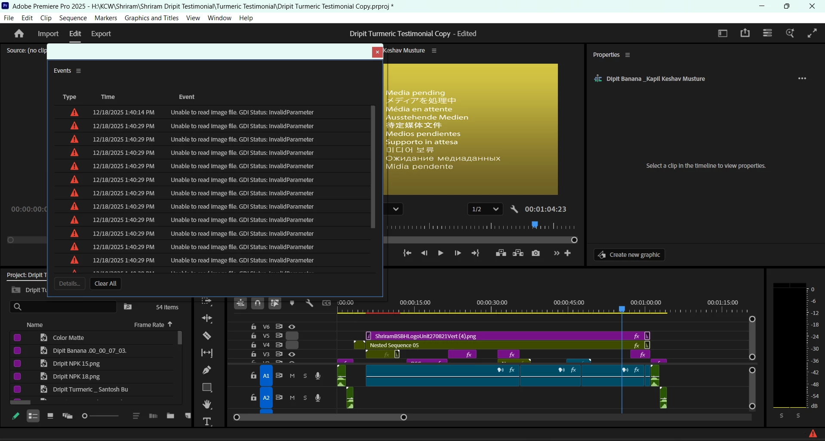Click the Clear All button
825x441 pixels.
[105, 284]
